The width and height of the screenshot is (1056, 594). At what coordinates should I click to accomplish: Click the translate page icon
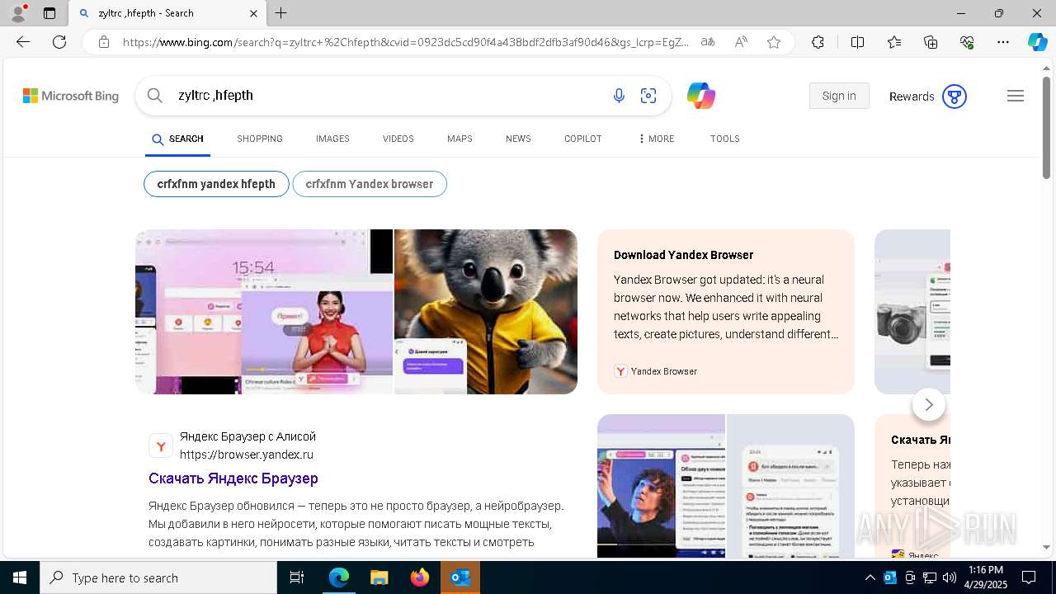(x=708, y=42)
